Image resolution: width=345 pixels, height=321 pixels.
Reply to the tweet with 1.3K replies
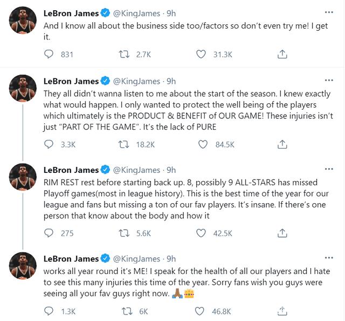click(x=49, y=311)
